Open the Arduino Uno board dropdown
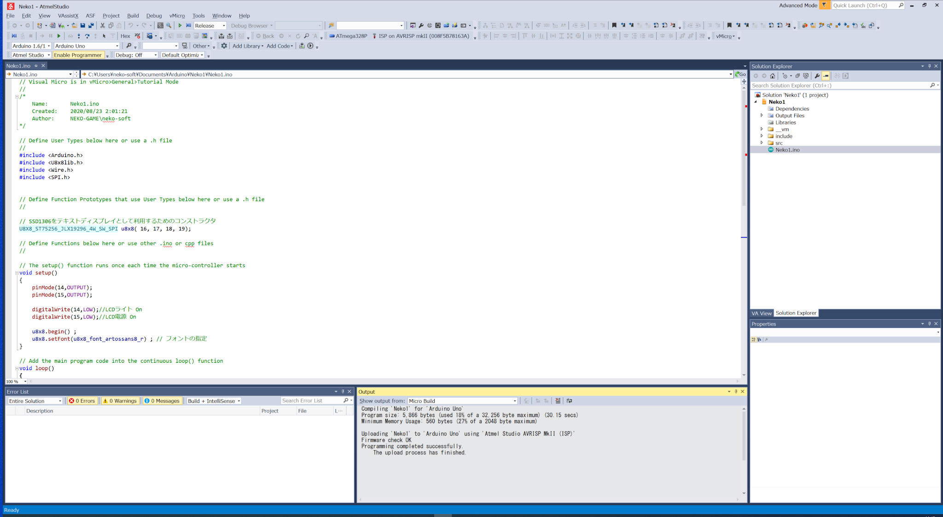Screen dimensions: 943x517 (87, 46)
